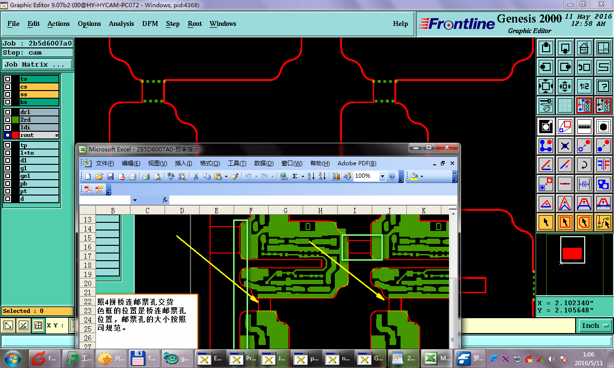
Task: Toggle the rout layer checkbox
Action: 8,135
